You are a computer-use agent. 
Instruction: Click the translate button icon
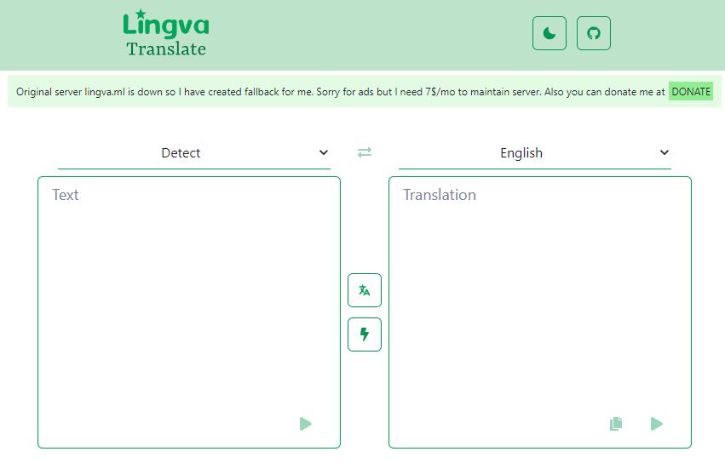(365, 290)
